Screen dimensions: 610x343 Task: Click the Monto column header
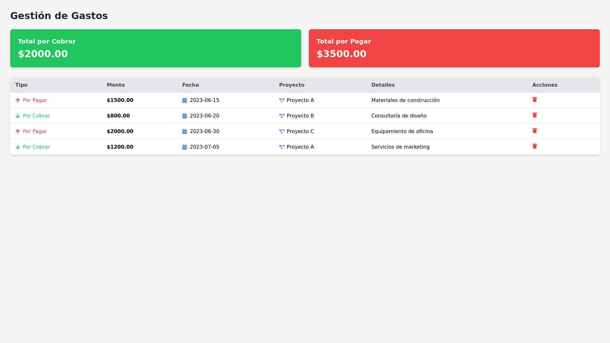116,85
